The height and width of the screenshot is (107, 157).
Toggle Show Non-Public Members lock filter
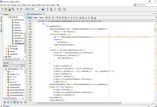pos(15,102)
